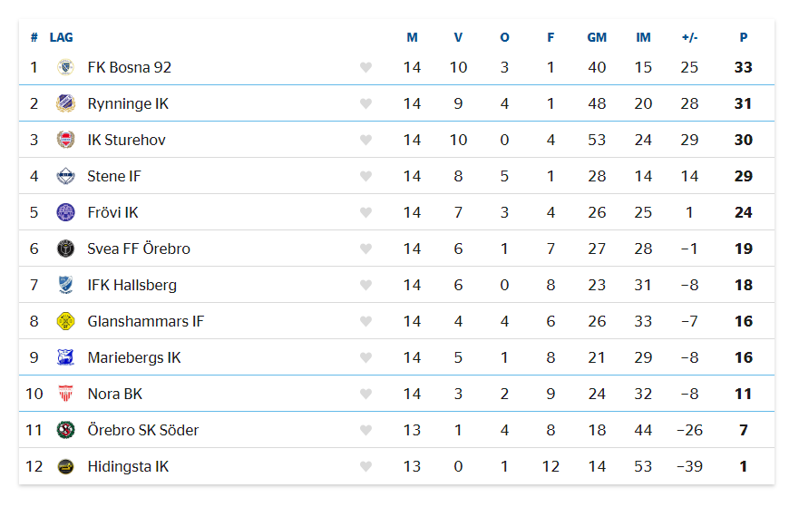Click the LAG column header
The width and height of the screenshot is (799, 517).
[x=62, y=37]
